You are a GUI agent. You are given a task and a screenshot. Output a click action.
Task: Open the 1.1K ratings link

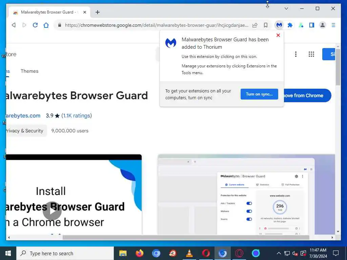(x=77, y=116)
